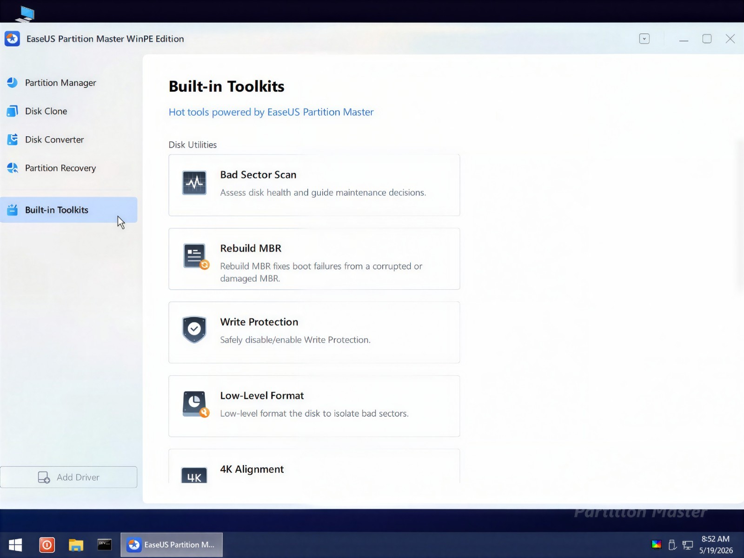
Task: Open Hot tools powered by EaseUS link
Action: 271,112
